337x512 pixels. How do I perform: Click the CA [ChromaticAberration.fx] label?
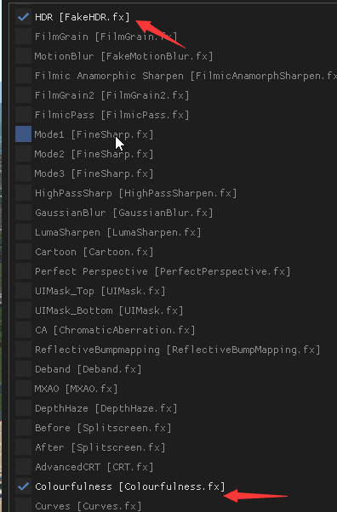tap(115, 330)
